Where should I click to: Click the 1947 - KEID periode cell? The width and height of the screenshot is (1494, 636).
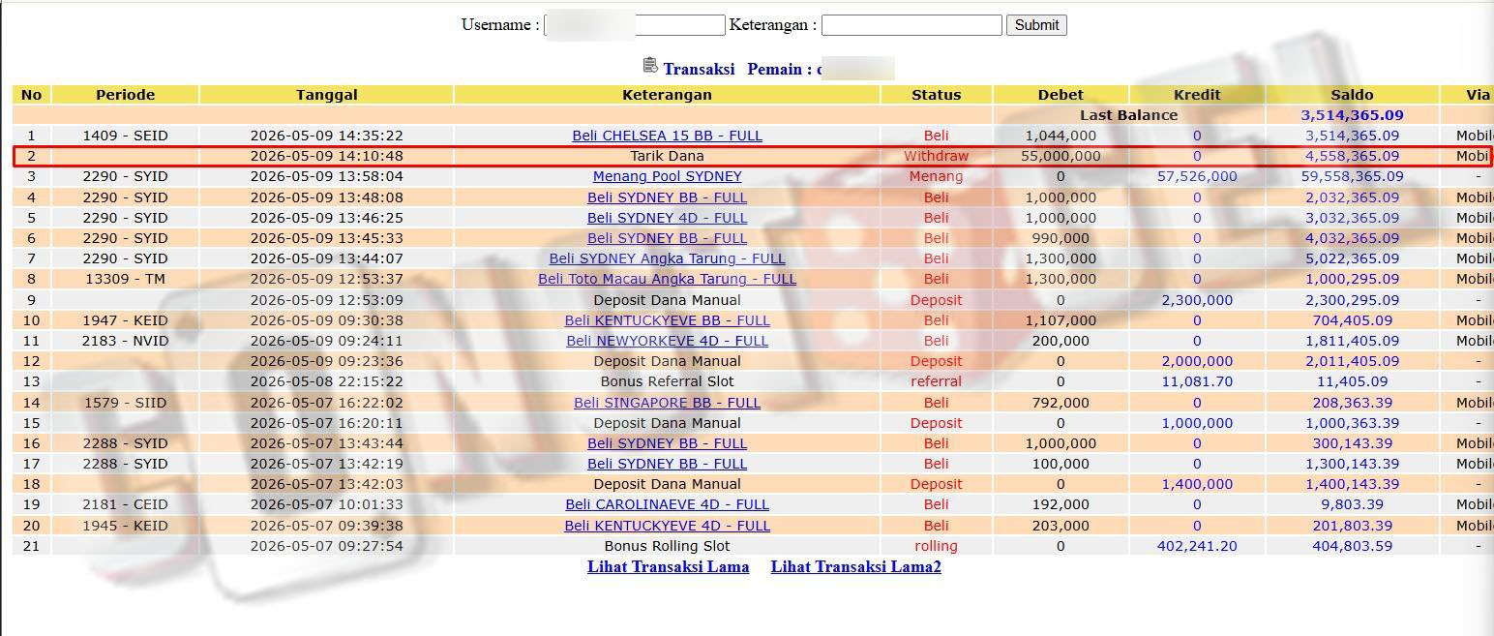pyautogui.click(x=125, y=320)
